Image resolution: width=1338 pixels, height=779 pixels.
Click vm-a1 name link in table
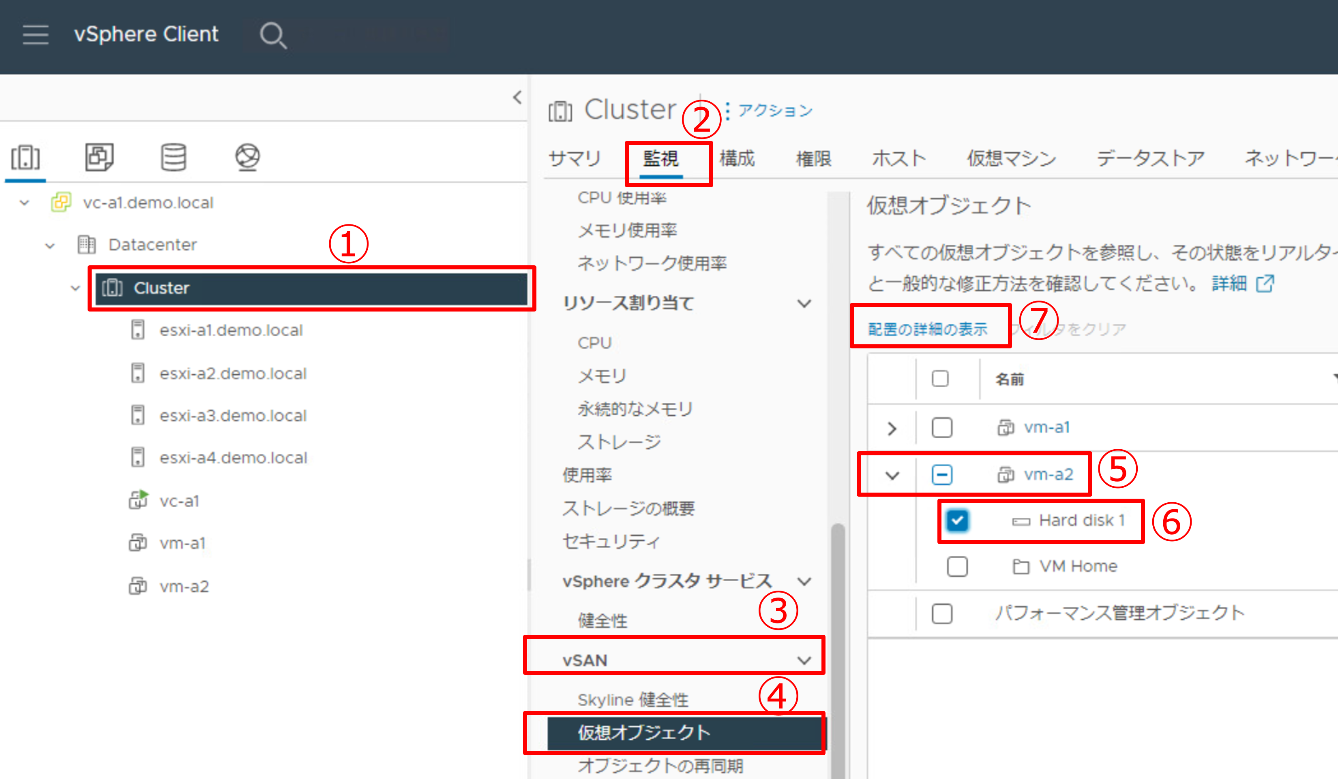click(x=1047, y=427)
